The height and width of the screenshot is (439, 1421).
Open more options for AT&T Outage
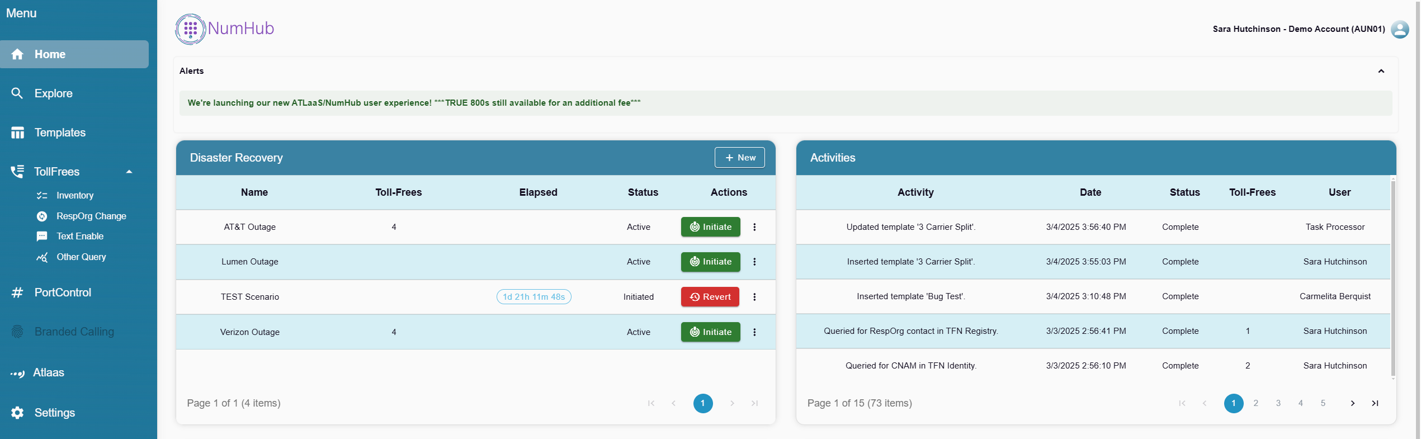(754, 227)
